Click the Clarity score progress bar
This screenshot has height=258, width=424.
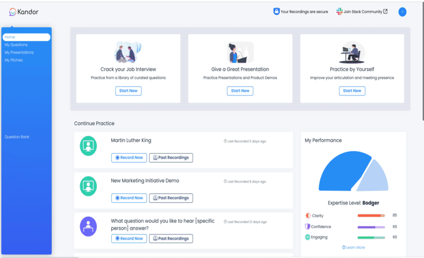tap(370, 216)
